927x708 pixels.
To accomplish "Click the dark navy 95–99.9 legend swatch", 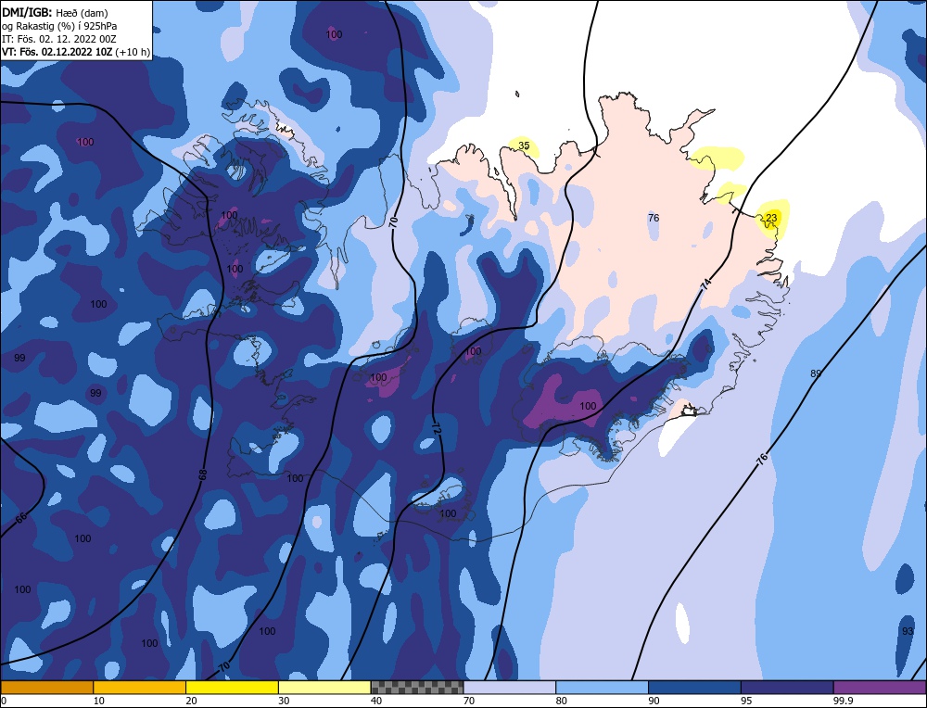I will click(787, 687).
